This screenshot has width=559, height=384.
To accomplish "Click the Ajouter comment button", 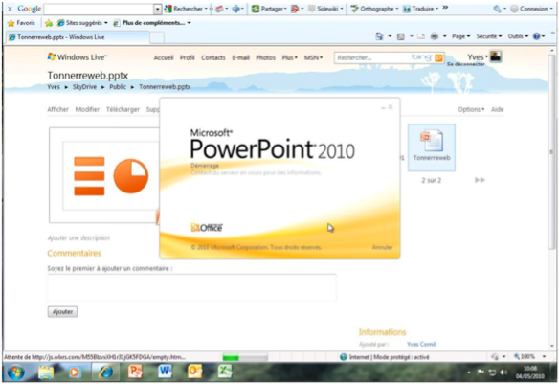I will 62,311.
